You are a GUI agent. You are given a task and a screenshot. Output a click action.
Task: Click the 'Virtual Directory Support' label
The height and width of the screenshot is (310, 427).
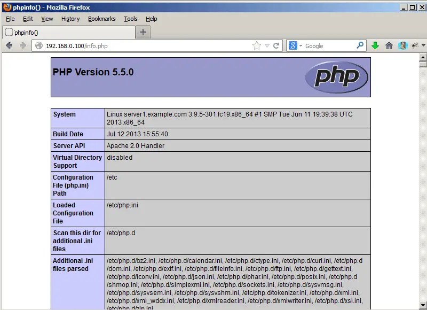77,161
